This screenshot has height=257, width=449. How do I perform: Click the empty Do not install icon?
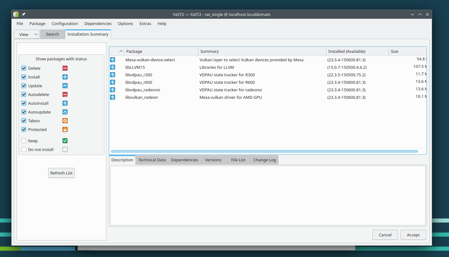(x=65, y=149)
